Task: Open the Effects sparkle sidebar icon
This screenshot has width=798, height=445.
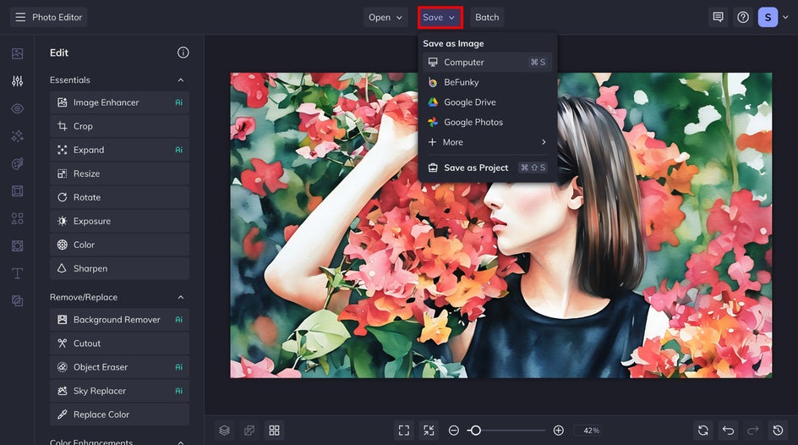Action: 17,136
